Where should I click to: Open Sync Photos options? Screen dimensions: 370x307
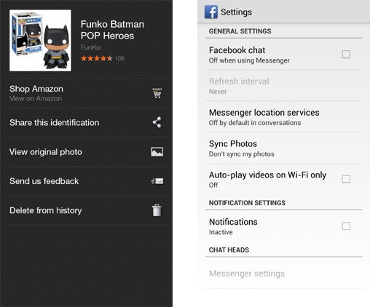pyautogui.click(x=283, y=148)
